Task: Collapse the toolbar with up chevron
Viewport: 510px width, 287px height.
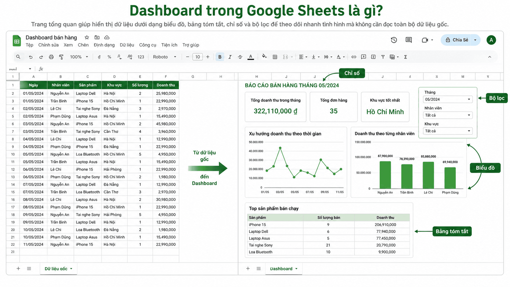Action: pyautogui.click(x=490, y=57)
